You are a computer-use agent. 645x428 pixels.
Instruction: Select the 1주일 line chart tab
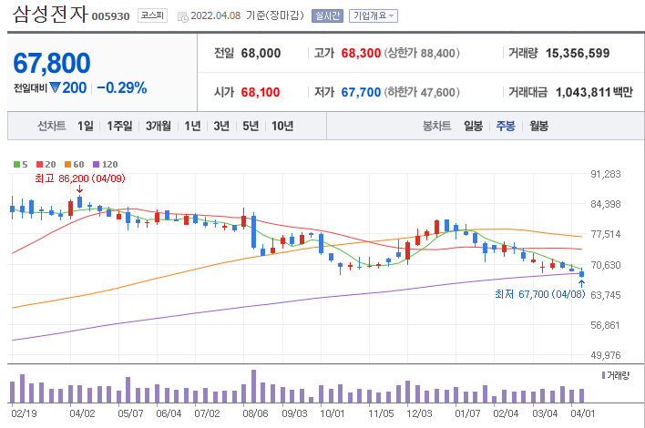point(119,126)
